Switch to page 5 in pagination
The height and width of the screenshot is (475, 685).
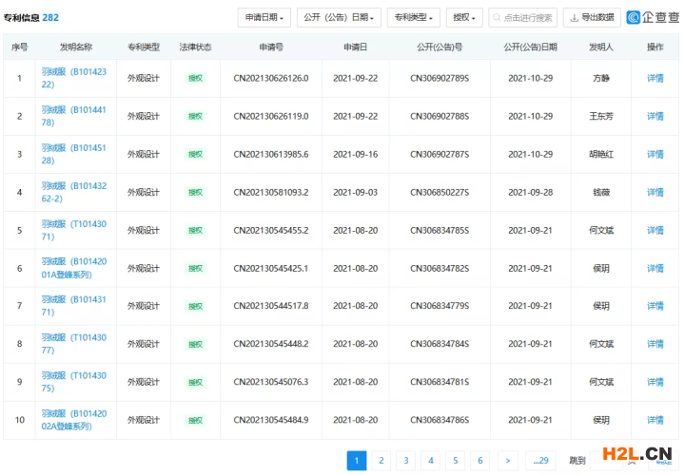[455, 461]
